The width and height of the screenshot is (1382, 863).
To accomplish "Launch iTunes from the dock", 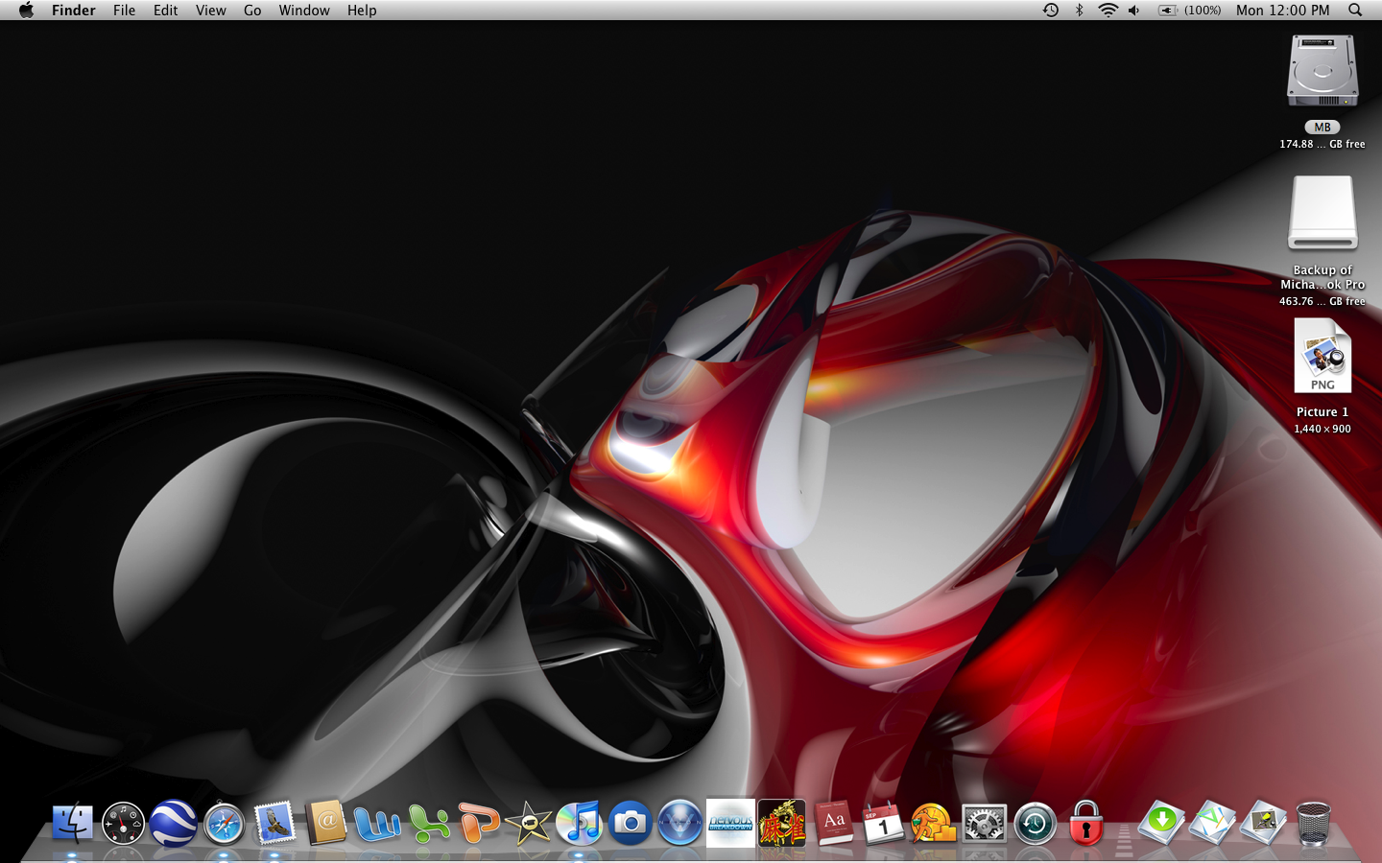I will tap(579, 824).
